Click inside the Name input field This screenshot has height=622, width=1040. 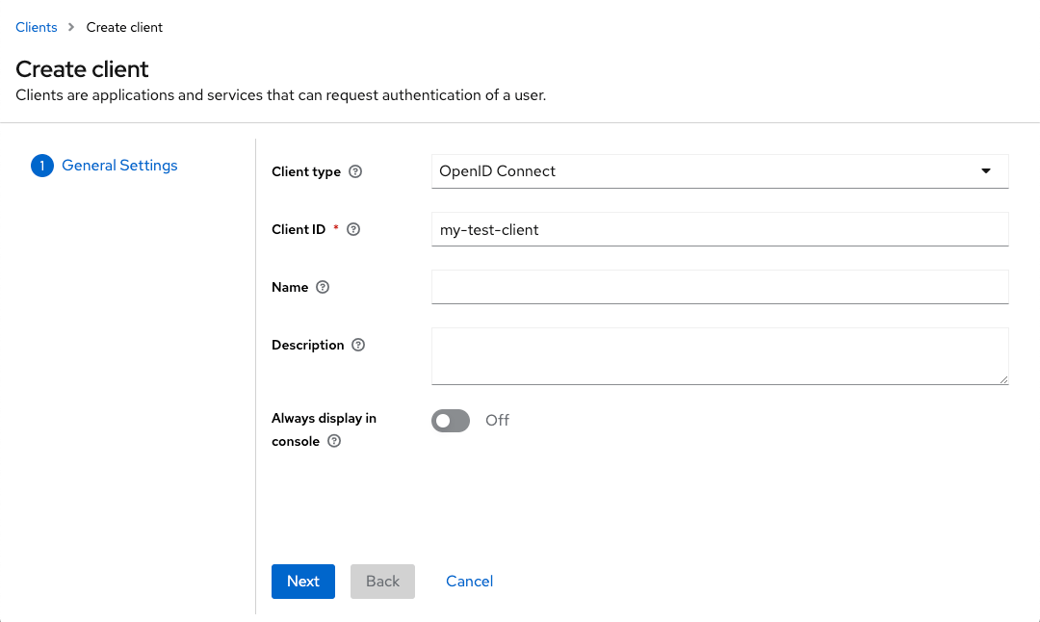719,287
